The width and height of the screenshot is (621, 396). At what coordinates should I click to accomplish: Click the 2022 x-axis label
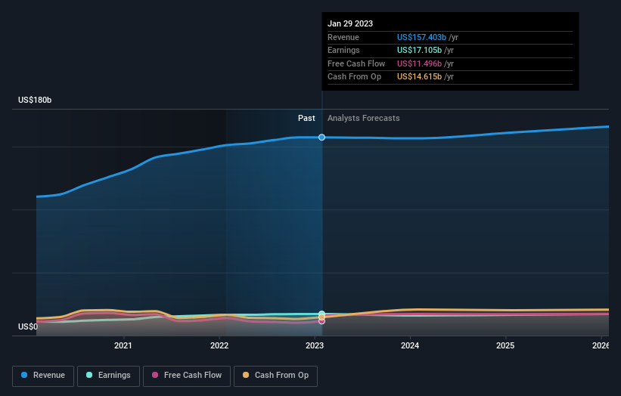click(219, 345)
